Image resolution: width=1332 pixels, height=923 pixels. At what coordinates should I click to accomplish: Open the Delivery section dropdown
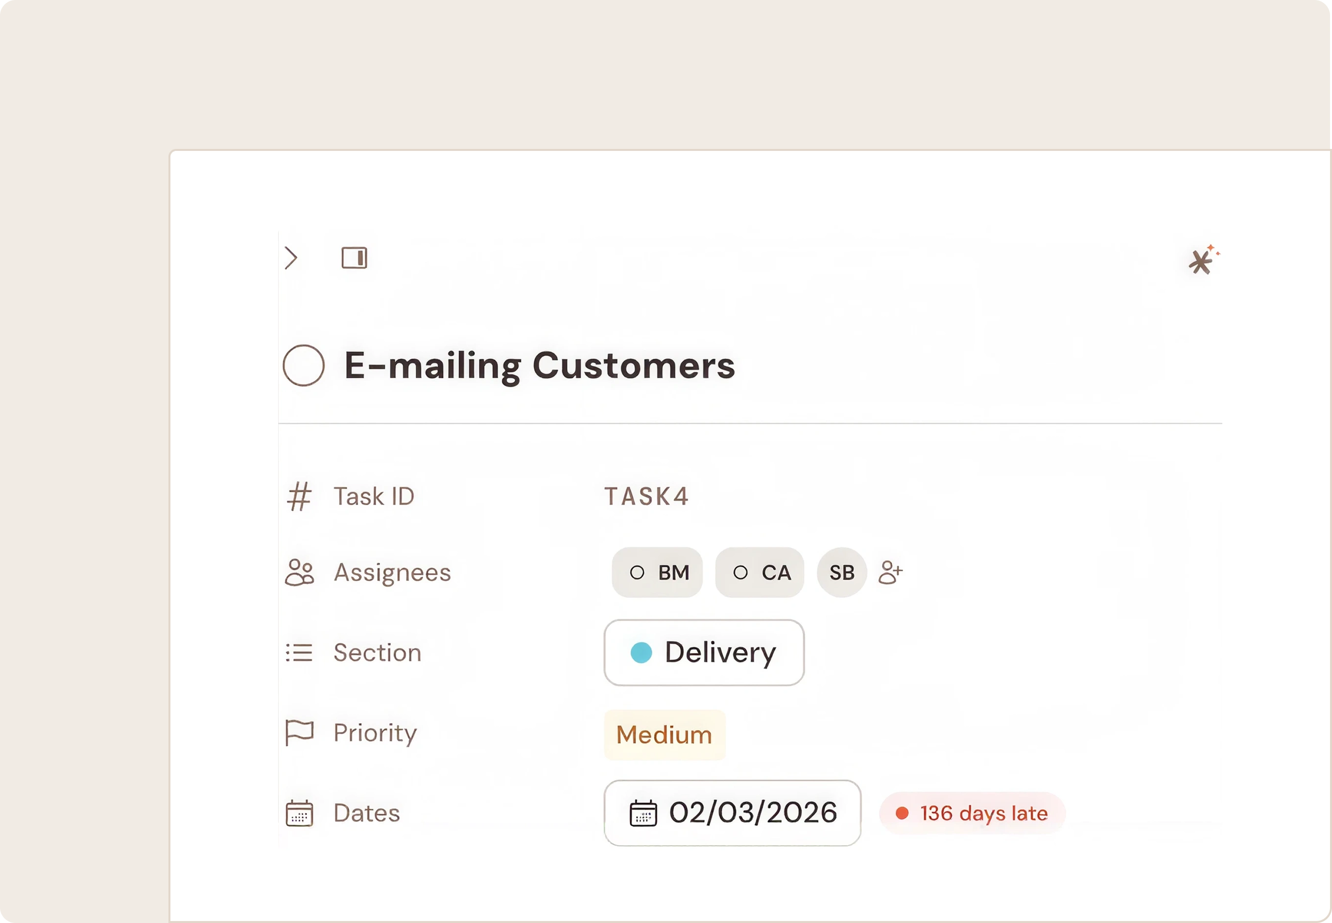704,653
